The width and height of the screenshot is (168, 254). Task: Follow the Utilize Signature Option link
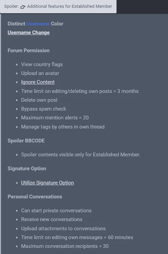(x=47, y=183)
